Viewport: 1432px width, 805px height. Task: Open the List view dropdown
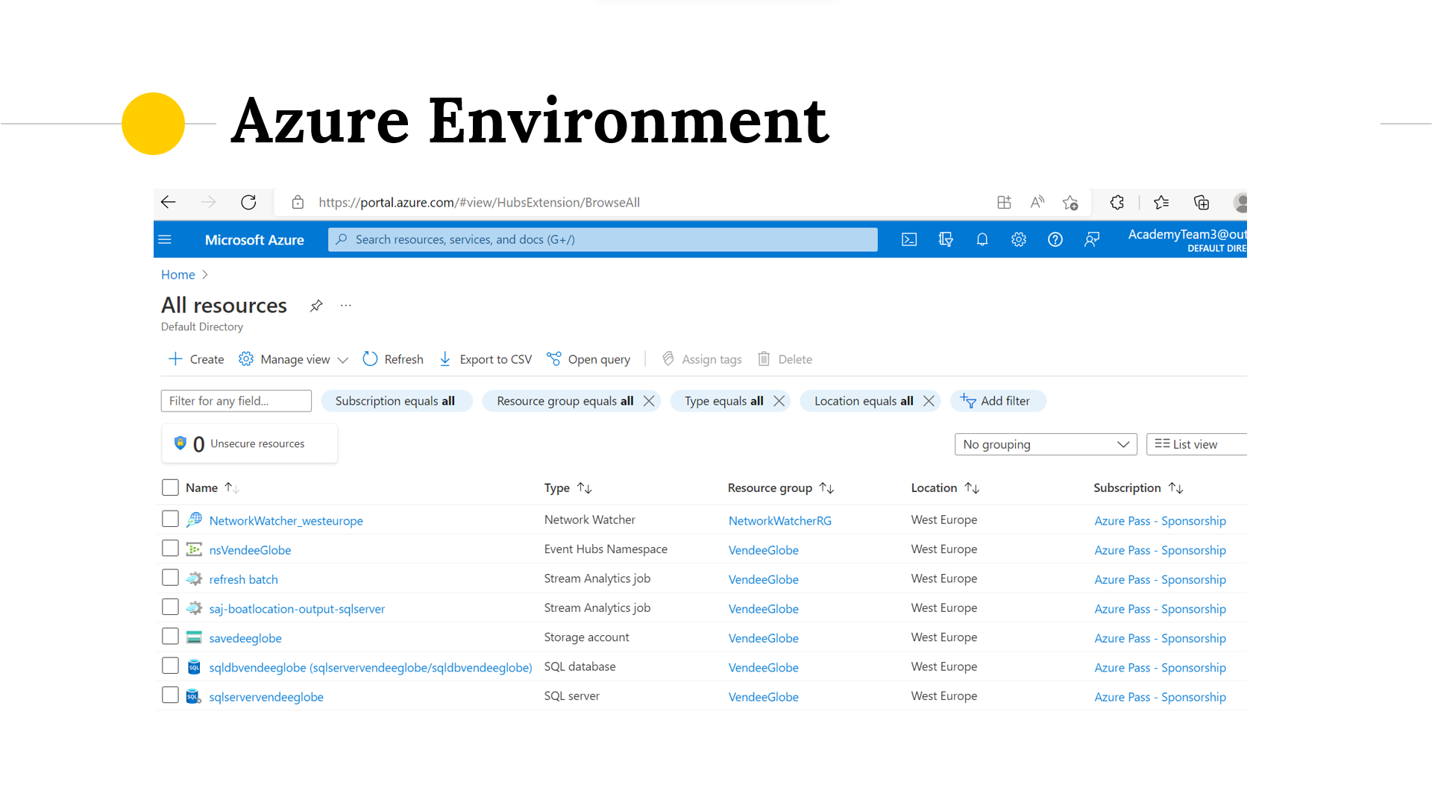[1196, 444]
